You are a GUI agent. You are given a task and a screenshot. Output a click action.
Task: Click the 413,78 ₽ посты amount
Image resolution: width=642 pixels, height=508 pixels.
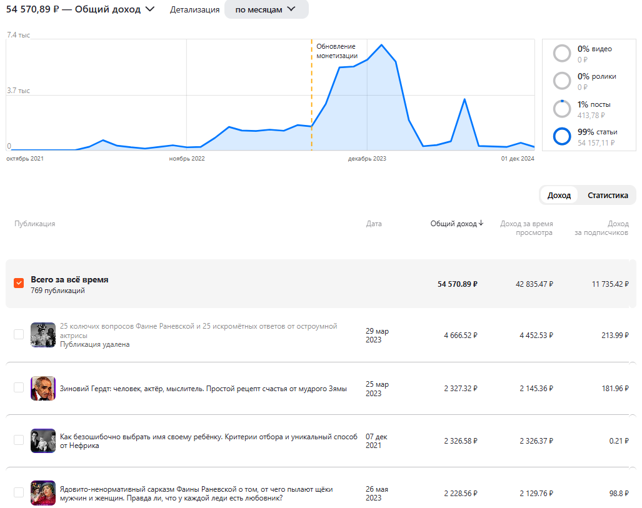pos(591,115)
